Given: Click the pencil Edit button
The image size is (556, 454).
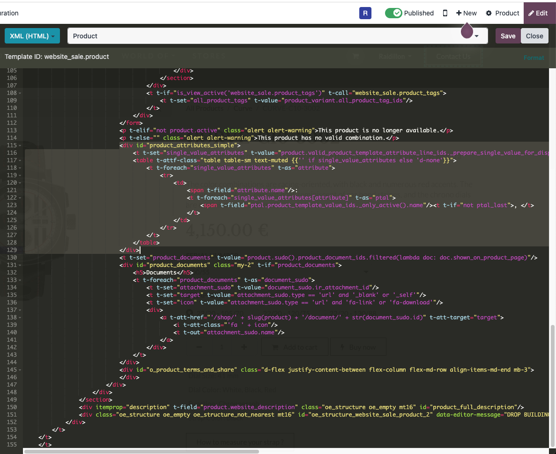Looking at the screenshot, I should point(538,13).
